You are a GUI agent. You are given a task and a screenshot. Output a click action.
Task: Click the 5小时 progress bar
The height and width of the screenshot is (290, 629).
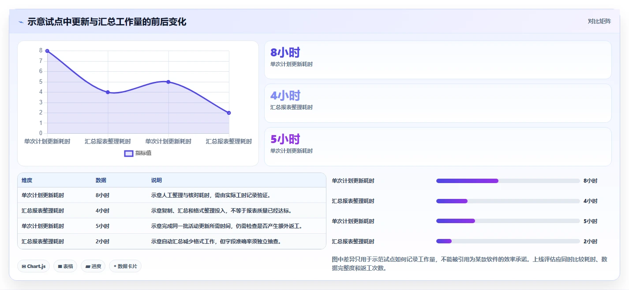tap(508, 221)
